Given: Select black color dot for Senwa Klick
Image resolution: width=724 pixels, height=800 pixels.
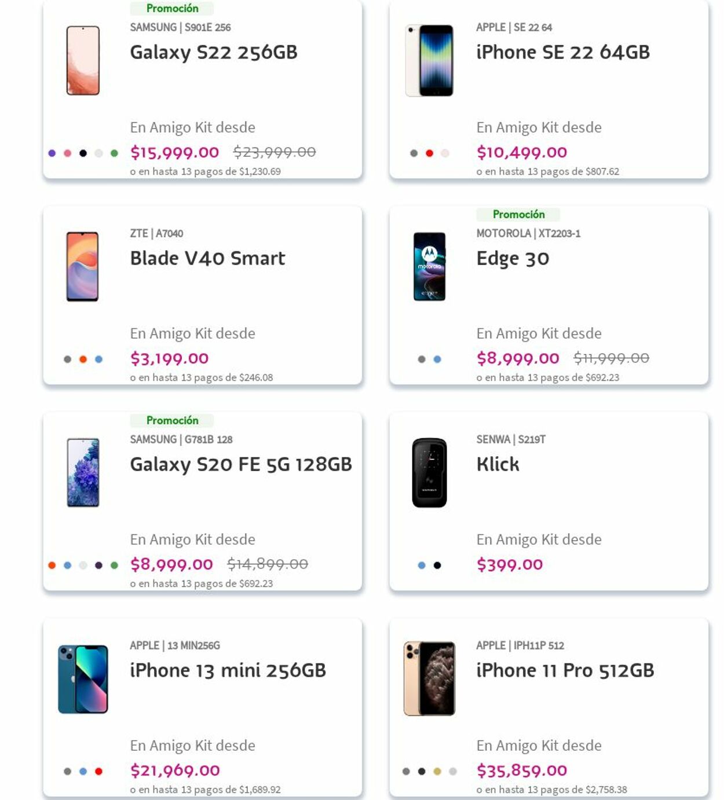Looking at the screenshot, I should coord(437,566).
